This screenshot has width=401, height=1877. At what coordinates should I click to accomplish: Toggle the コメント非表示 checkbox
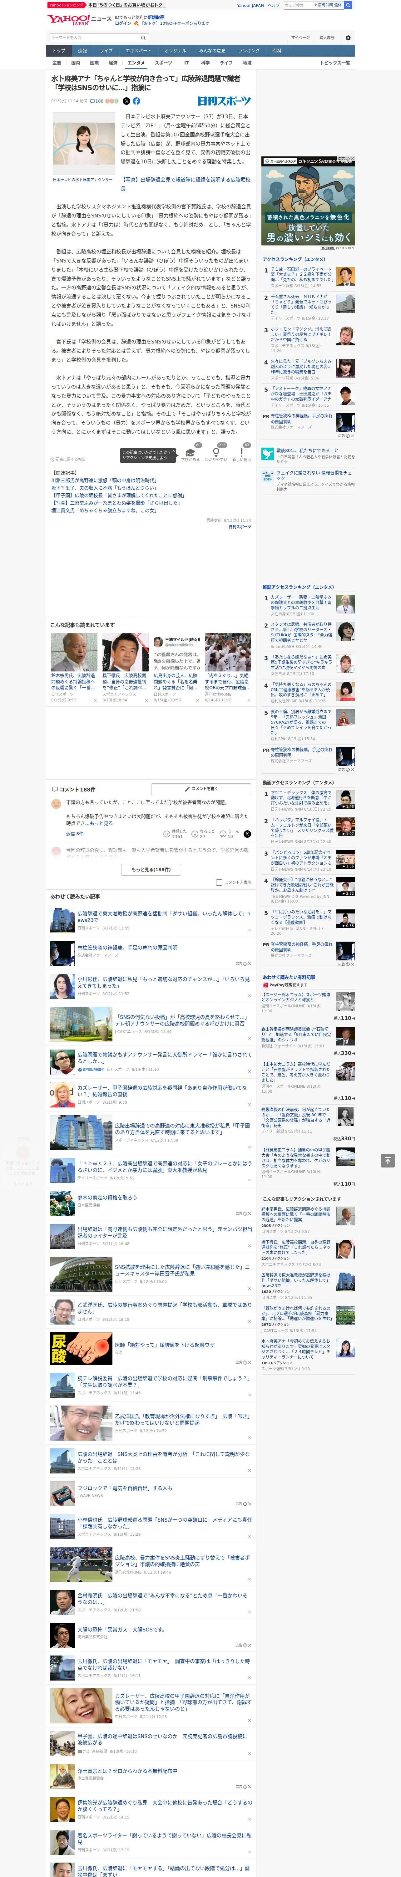click(219, 883)
